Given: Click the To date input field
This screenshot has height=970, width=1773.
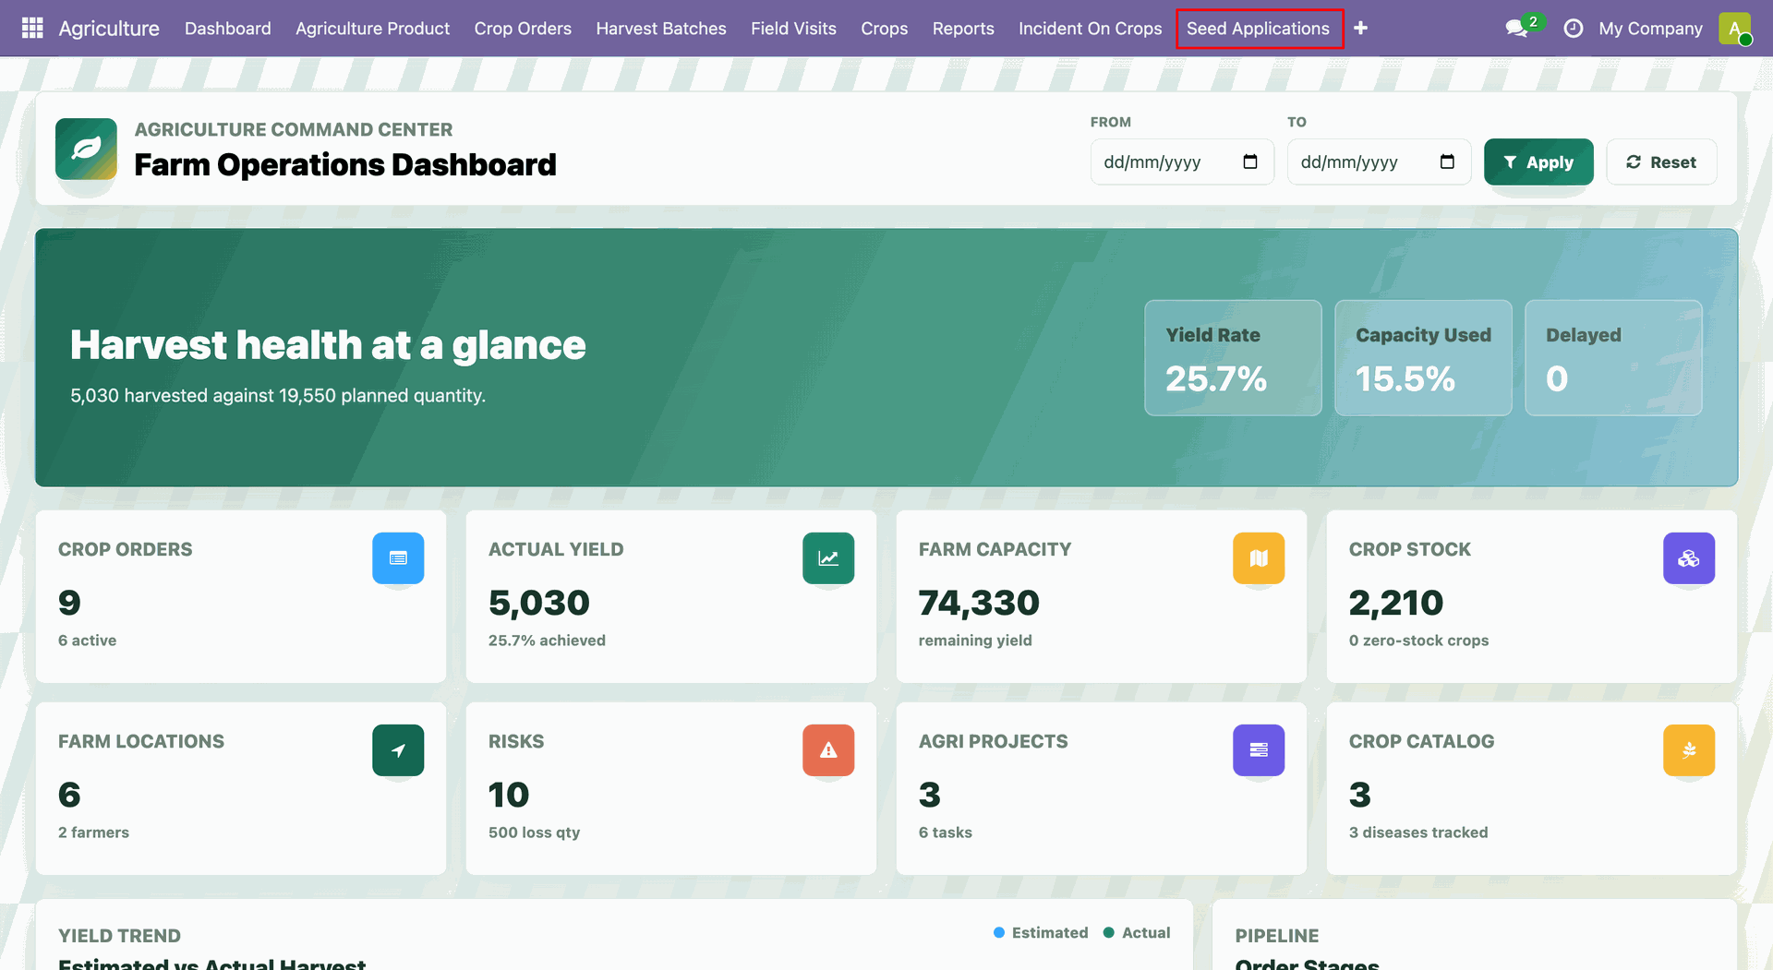Looking at the screenshot, I should [1379, 162].
